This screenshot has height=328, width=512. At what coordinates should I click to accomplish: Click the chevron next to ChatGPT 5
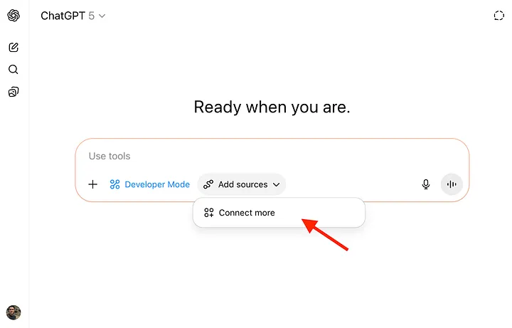point(102,16)
